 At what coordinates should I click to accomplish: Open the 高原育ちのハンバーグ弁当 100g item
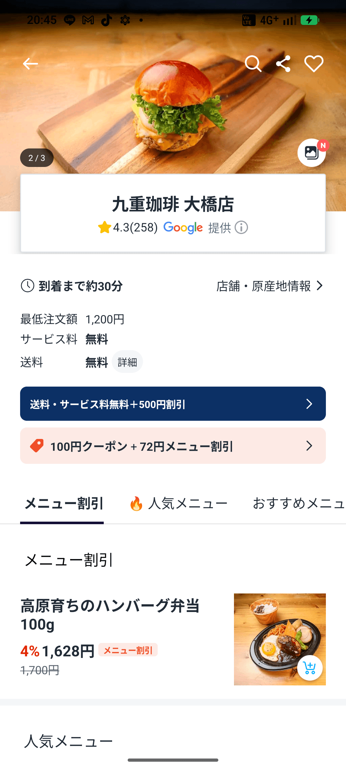coord(110,615)
